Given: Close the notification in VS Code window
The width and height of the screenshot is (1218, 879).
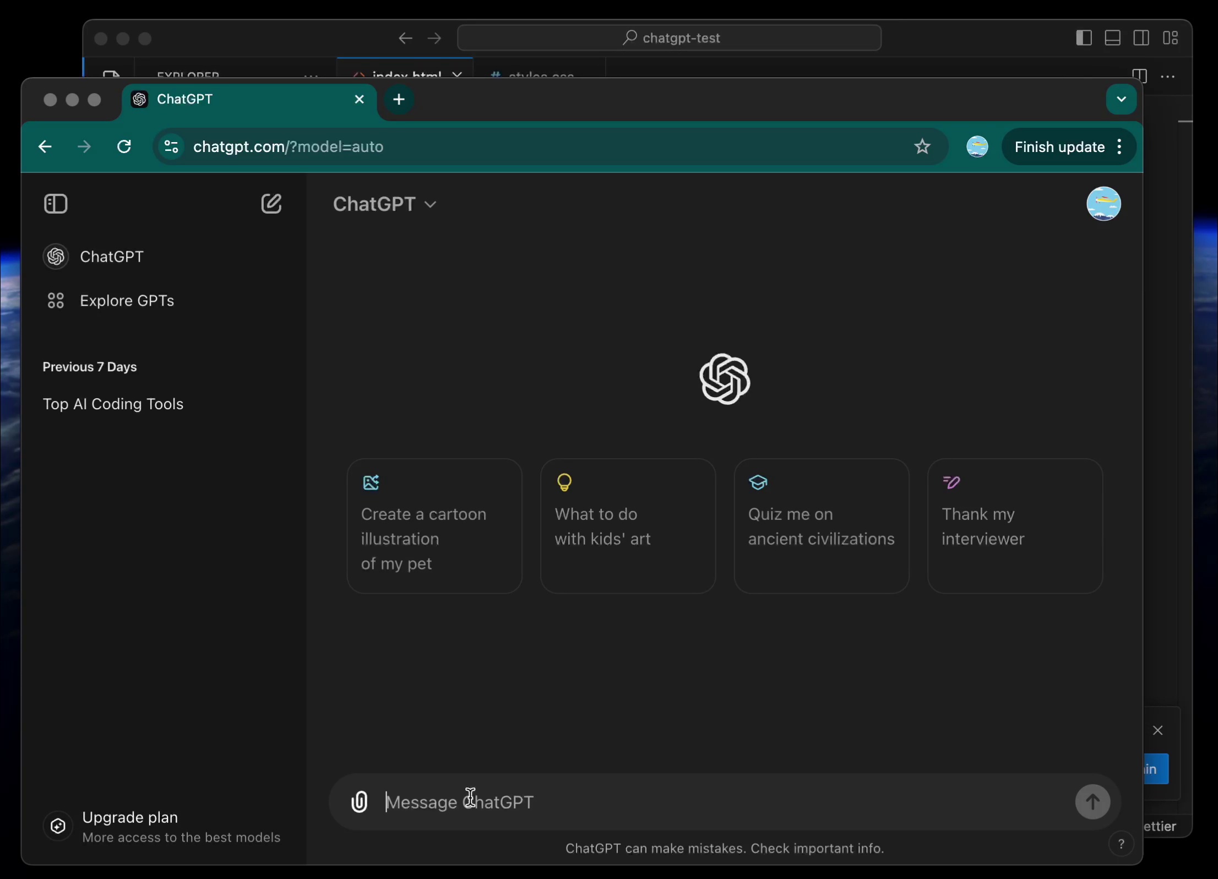Looking at the screenshot, I should tap(1158, 730).
